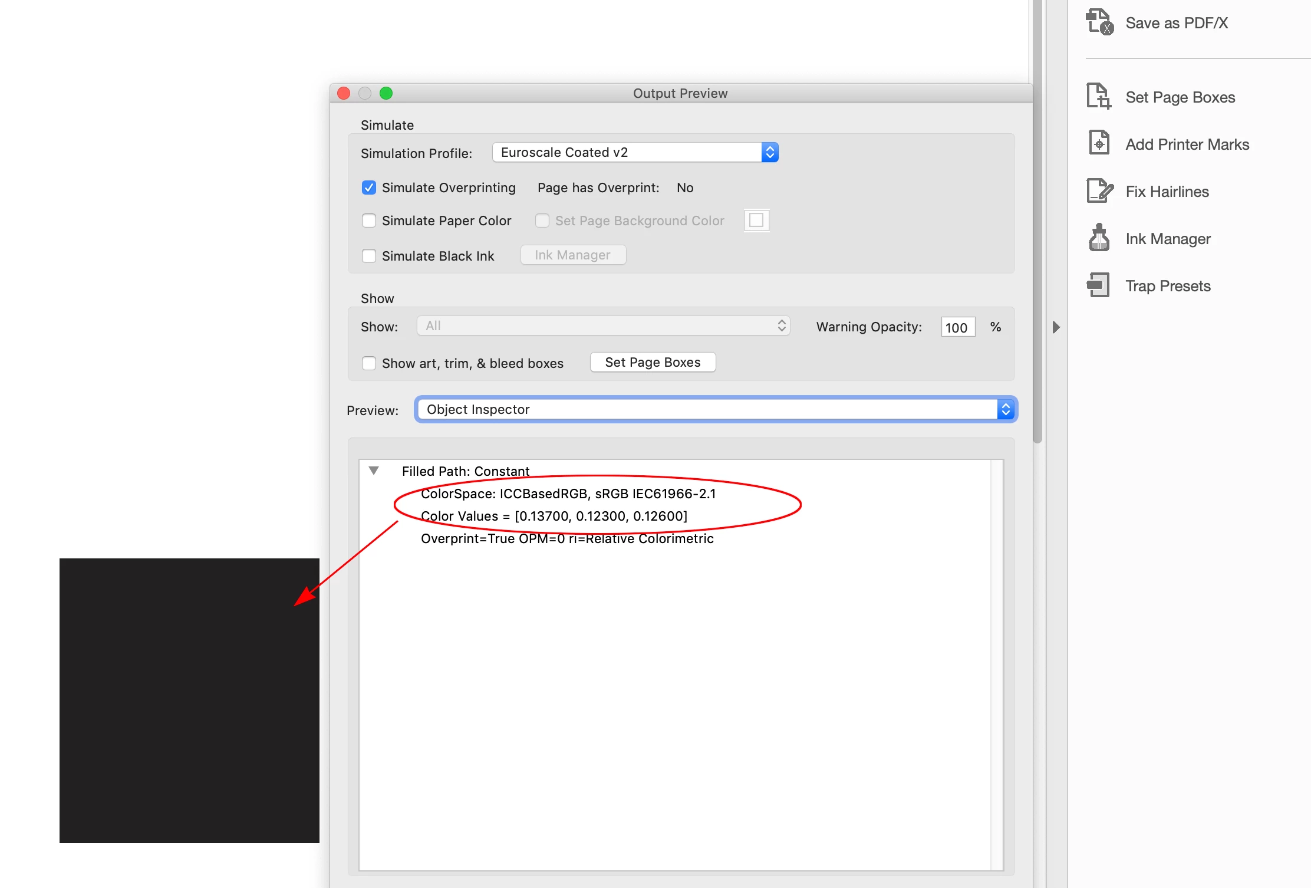
Task: Click the Add Printer Marks icon
Action: pyautogui.click(x=1099, y=144)
